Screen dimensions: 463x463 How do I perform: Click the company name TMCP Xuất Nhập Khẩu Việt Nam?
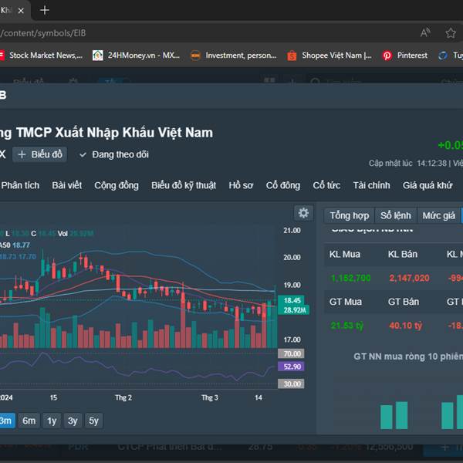114,132
